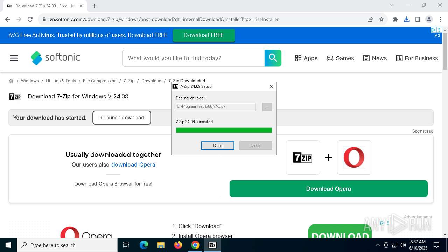Click AVG Download FREE button
448x252 pixels.
(204, 35)
